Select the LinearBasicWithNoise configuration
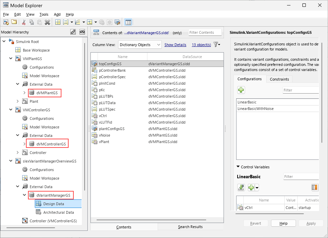 277,109
